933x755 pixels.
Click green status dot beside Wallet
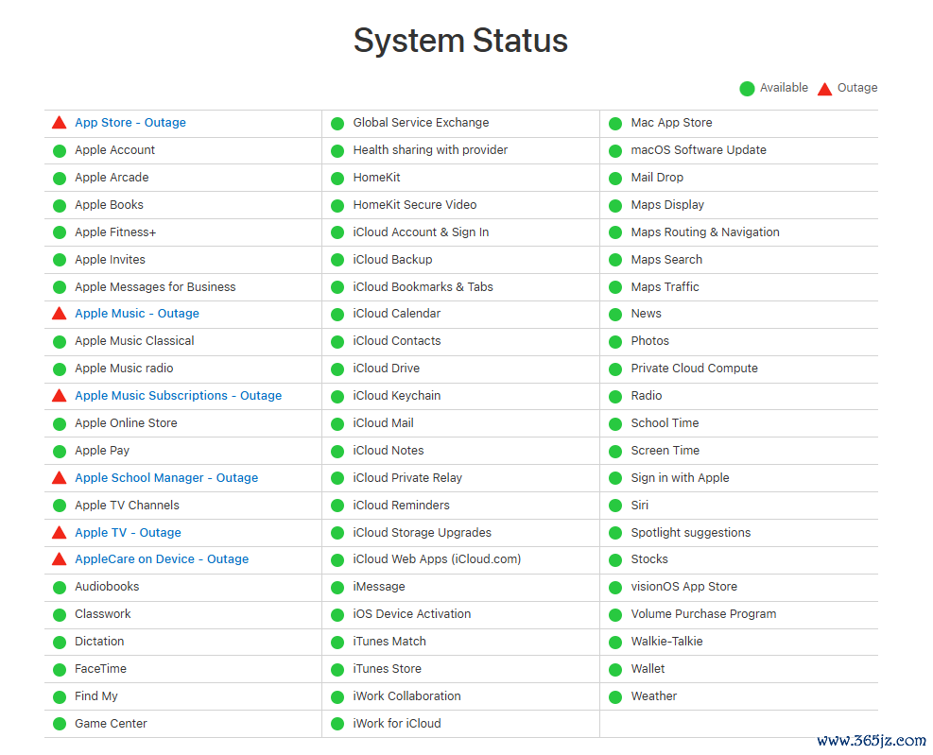[615, 670]
